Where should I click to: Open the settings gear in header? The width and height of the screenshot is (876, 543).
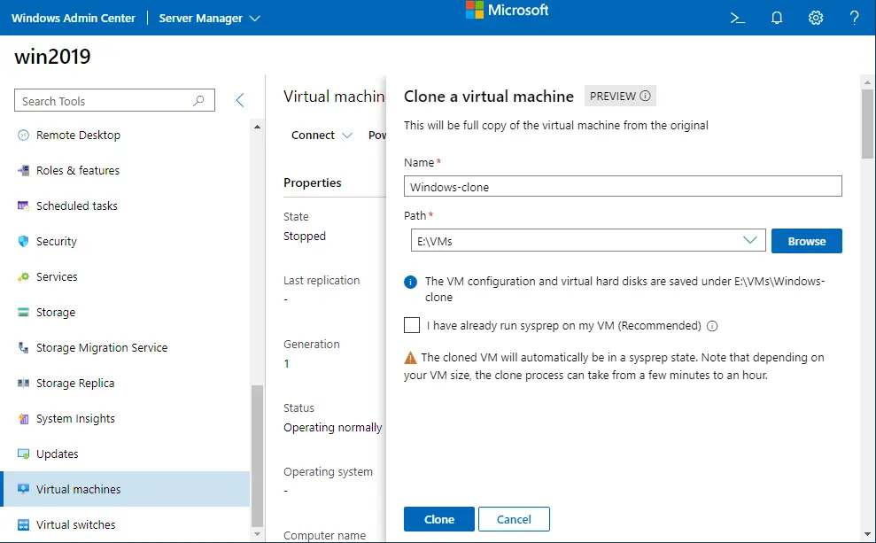816,18
